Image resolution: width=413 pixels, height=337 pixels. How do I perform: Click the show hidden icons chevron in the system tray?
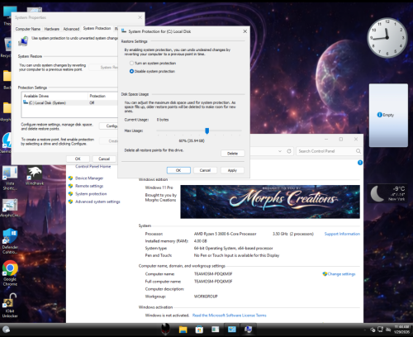[x=365, y=330]
